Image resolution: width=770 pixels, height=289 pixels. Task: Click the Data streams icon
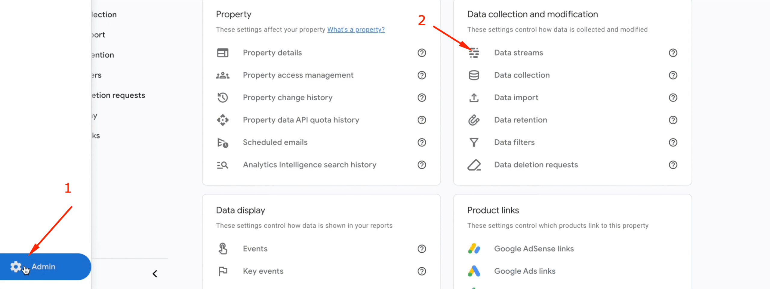[474, 53]
